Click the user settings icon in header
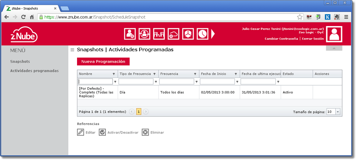 coord(130,34)
